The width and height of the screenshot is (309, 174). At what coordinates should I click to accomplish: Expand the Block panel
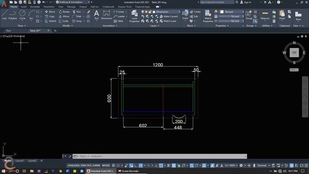pos(191,26)
